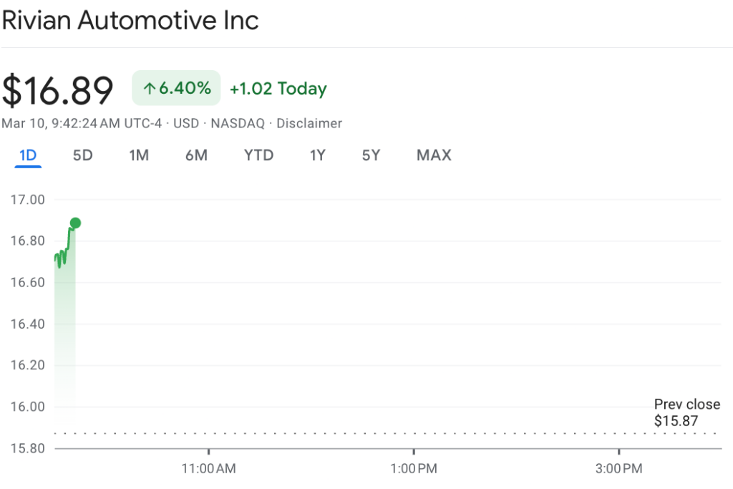Viewport: 733px width, 489px height.
Task: Show the 1M chart range
Action: point(139,155)
